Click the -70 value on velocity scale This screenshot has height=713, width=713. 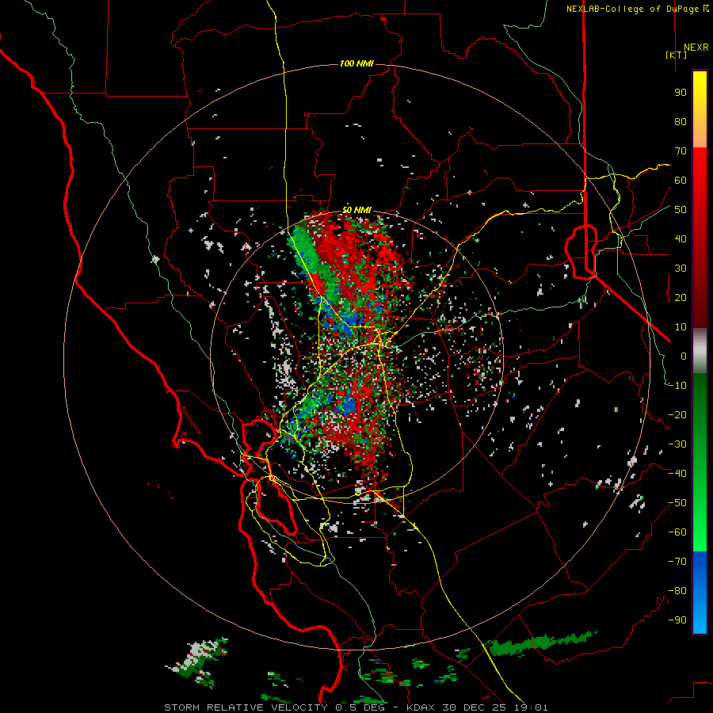point(677,562)
